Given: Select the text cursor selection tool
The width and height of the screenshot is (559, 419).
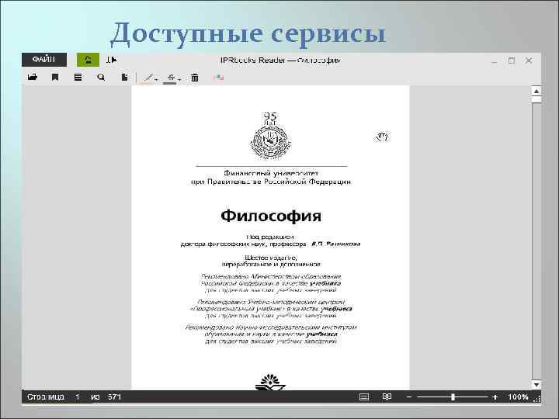Looking at the screenshot, I should pyautogui.click(x=112, y=60).
